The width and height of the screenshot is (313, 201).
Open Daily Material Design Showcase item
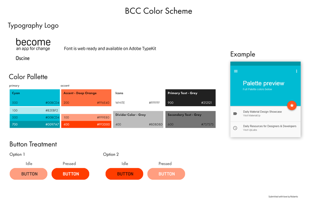(266, 114)
